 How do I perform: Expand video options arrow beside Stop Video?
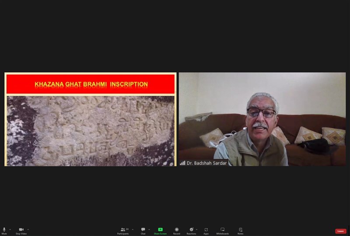point(28,229)
